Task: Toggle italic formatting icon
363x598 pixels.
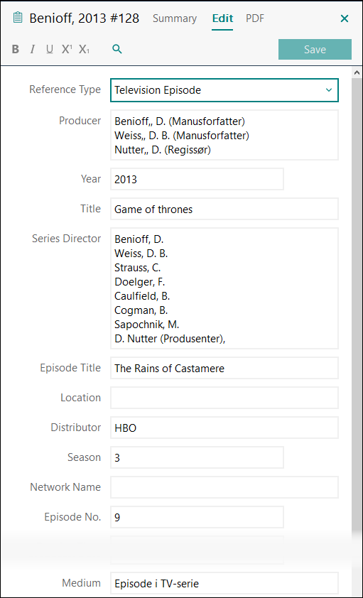Action: tap(33, 49)
